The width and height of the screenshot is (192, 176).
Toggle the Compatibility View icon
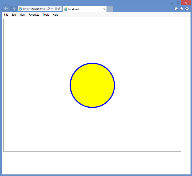(56, 9)
